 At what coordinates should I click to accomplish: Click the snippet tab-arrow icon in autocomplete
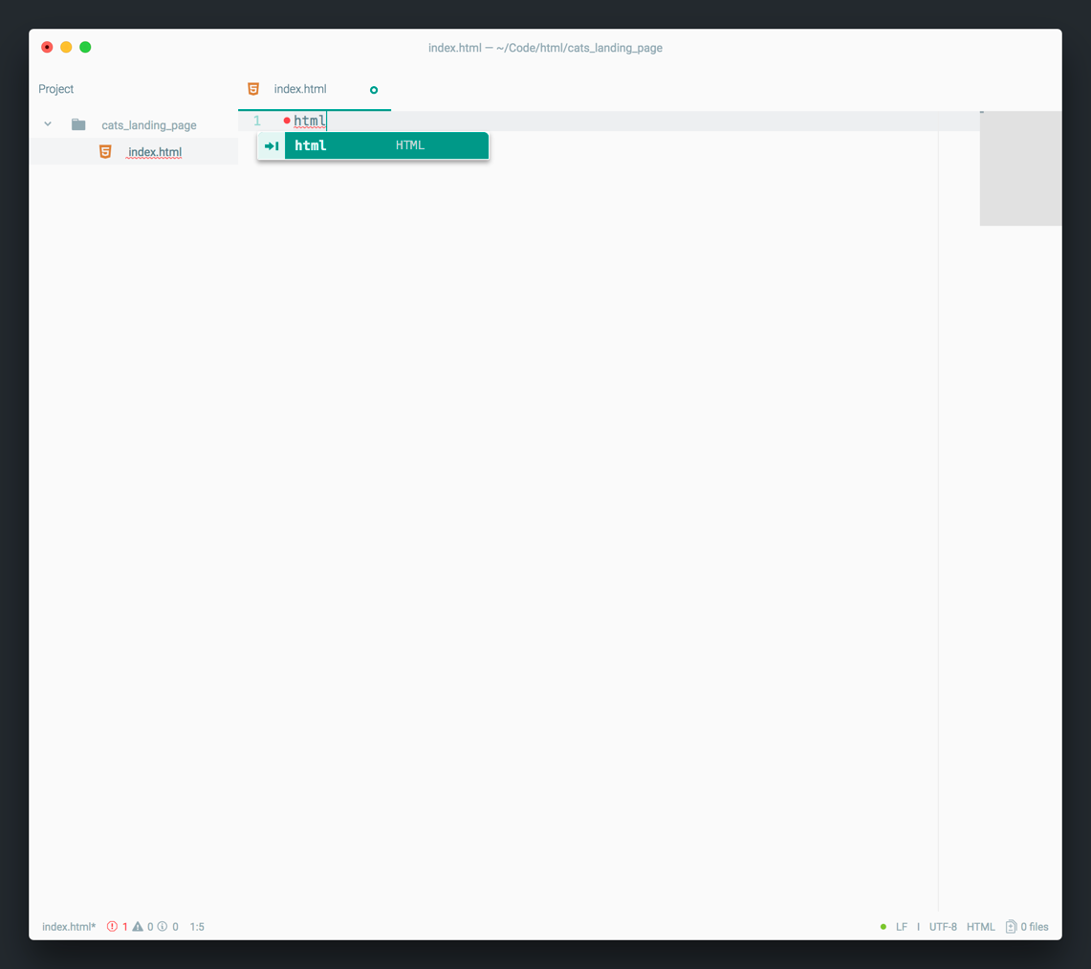pos(272,146)
